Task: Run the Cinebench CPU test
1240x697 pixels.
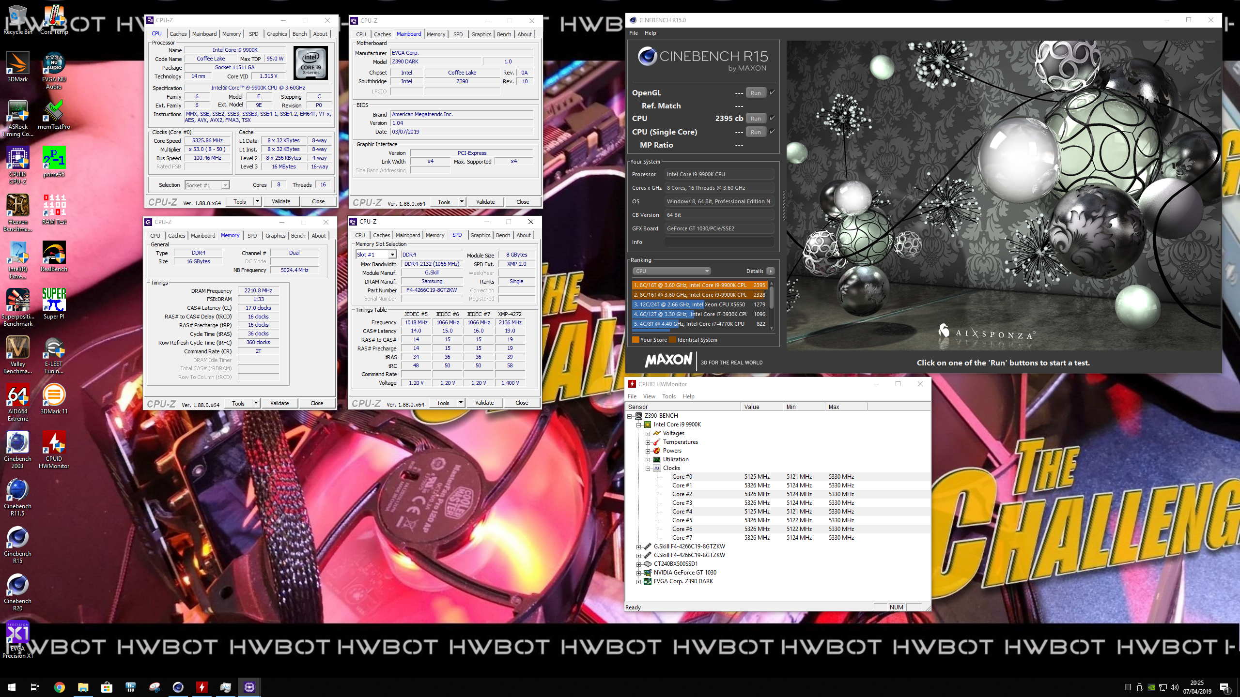Action: tap(756, 119)
